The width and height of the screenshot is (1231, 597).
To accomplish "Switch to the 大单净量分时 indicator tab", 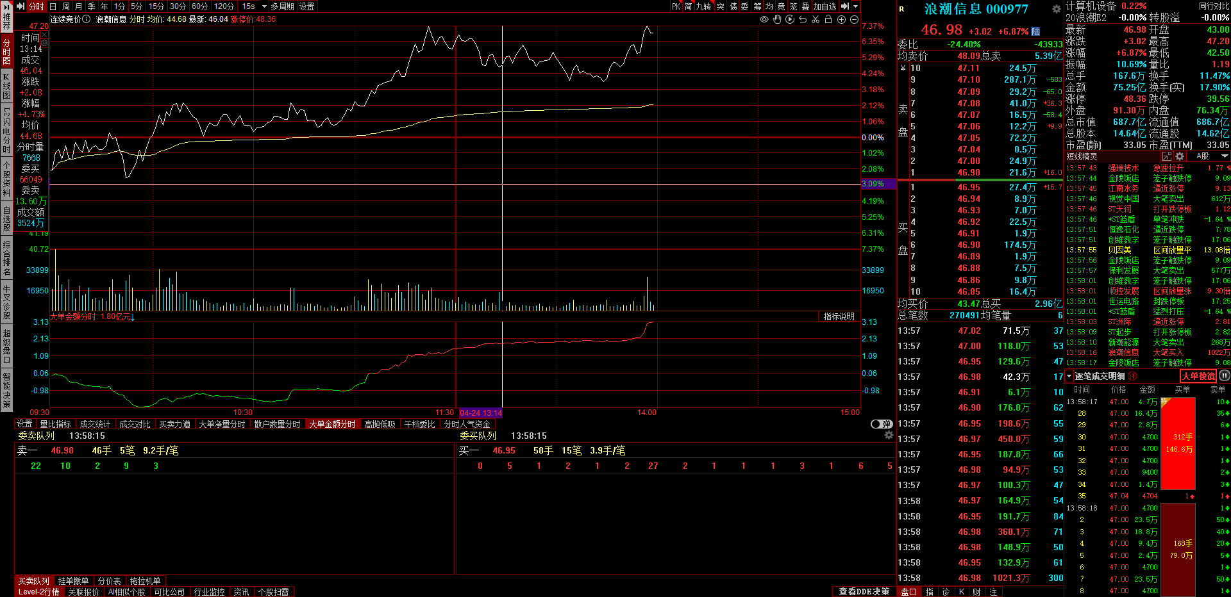I will coord(222,424).
